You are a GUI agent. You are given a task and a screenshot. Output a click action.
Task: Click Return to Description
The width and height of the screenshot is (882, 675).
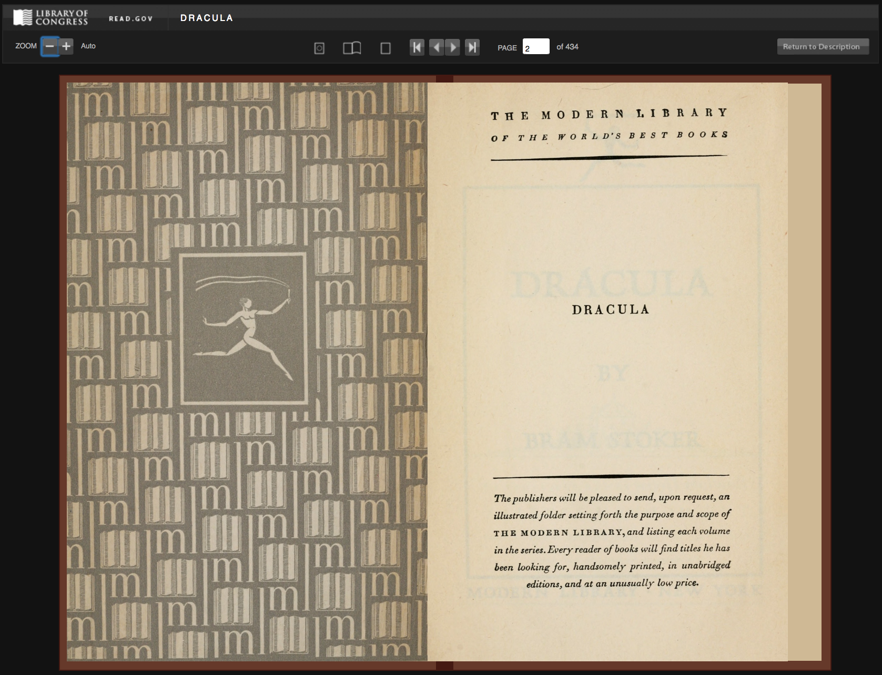coord(823,46)
